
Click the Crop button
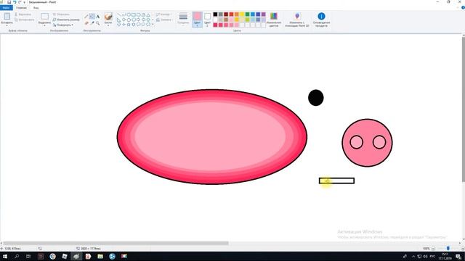(61, 14)
